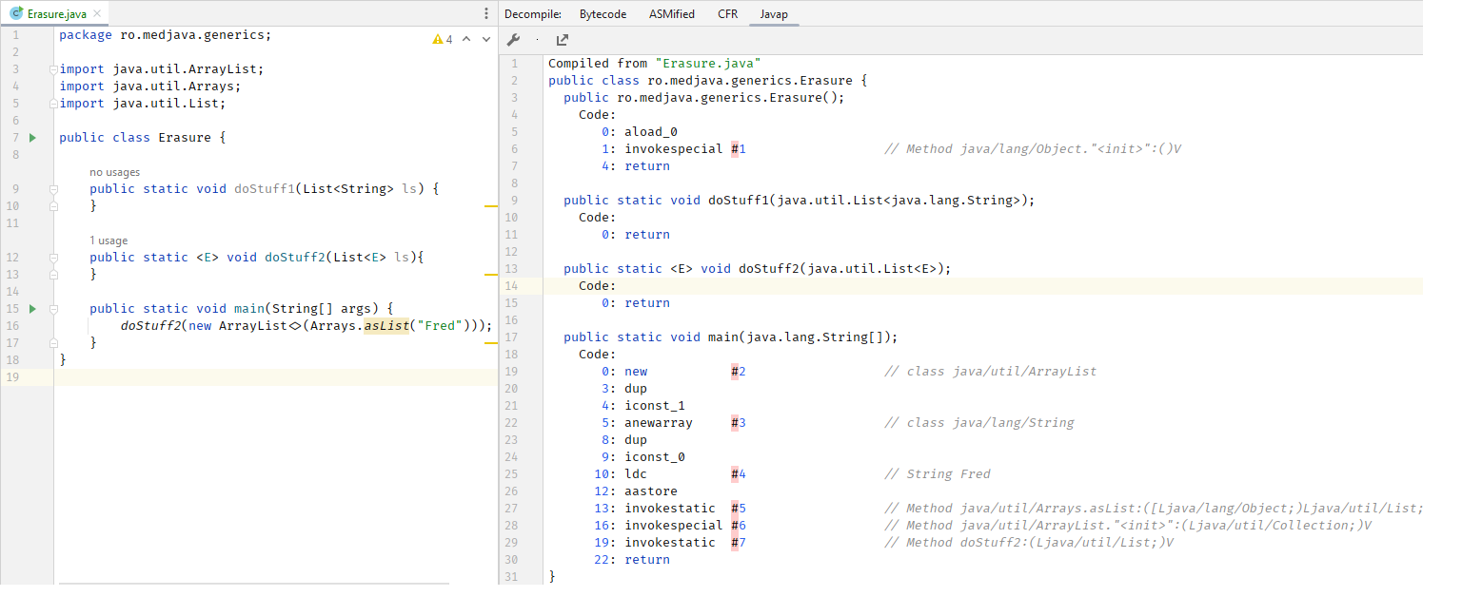Viewport: 1462px width, 616px height.
Task: Run the Erasure class via gutter icon
Action: pos(32,138)
